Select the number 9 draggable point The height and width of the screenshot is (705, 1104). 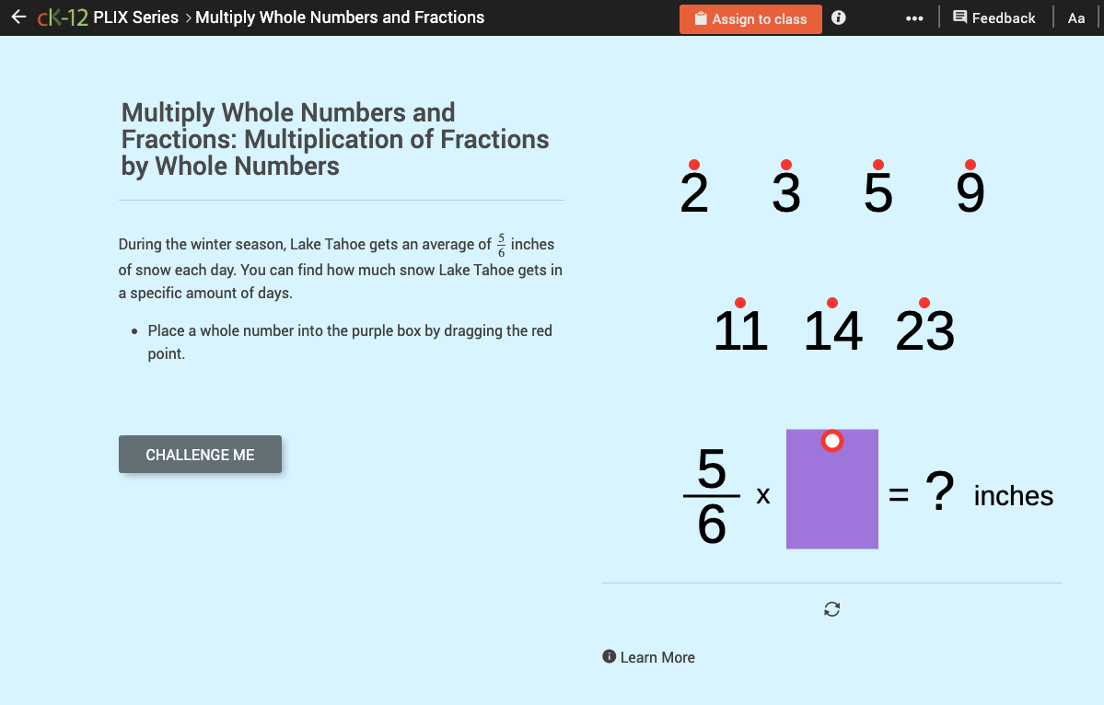970,163
